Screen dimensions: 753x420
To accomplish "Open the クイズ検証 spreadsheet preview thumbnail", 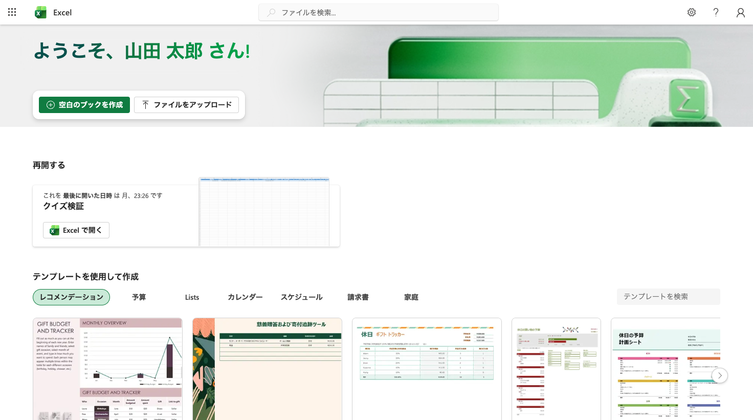I will 264,212.
